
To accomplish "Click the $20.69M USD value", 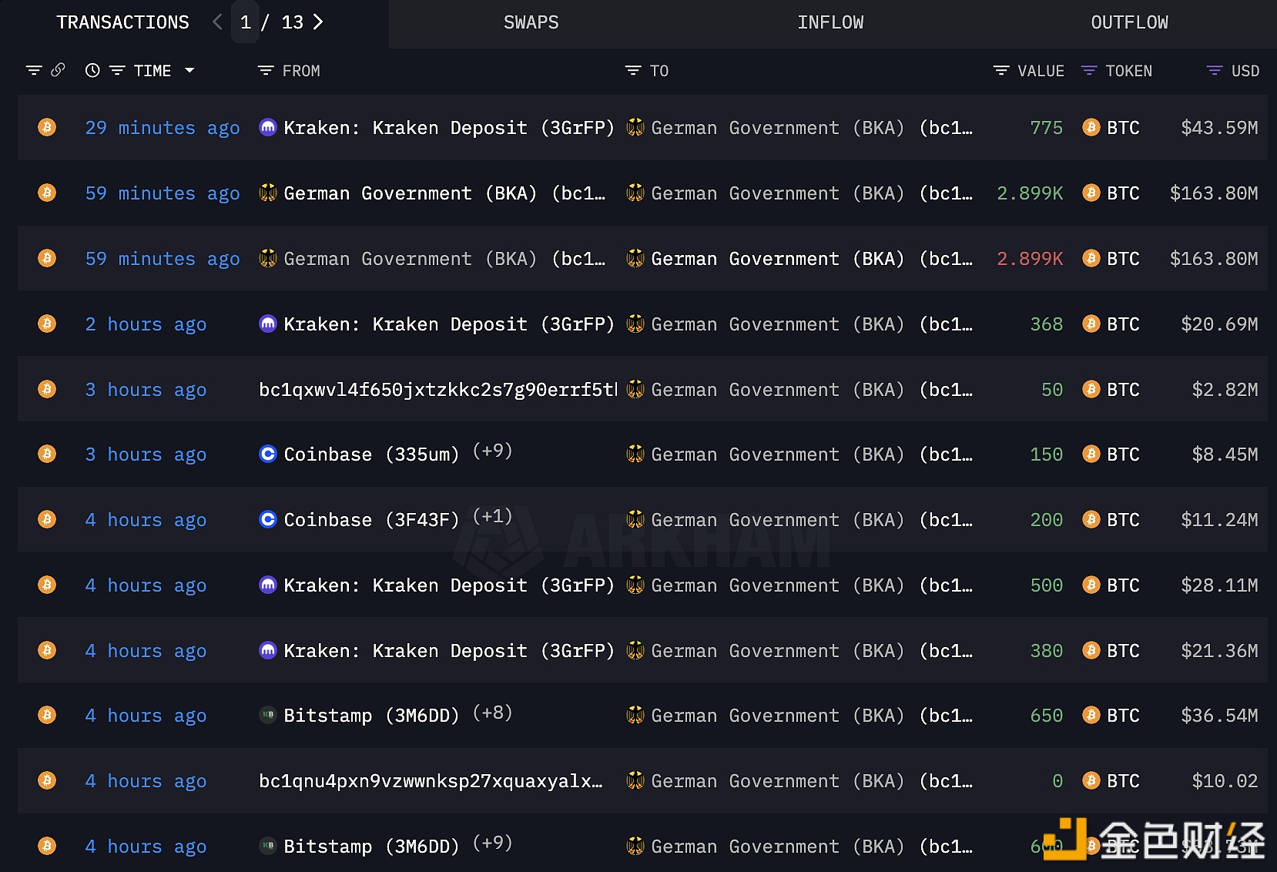I will (1219, 324).
